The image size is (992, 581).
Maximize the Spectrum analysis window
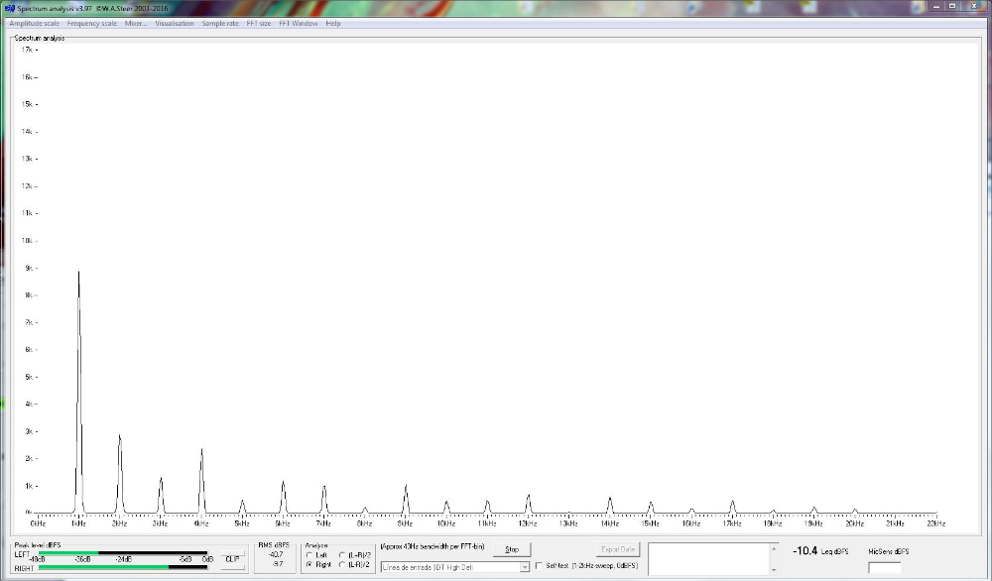(952, 6)
